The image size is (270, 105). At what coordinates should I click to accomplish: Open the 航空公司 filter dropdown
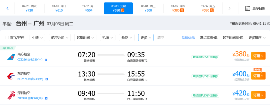(x=59, y=37)
